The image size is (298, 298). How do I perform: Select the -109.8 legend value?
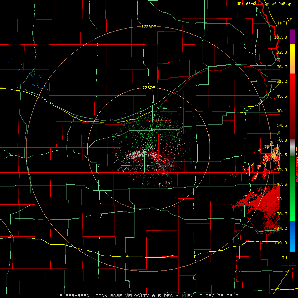[x=279, y=243]
